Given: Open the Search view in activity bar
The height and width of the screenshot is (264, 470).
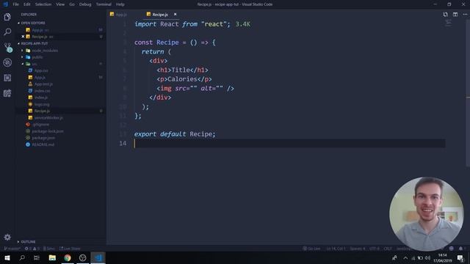Looking at the screenshot, I should (x=7, y=32).
